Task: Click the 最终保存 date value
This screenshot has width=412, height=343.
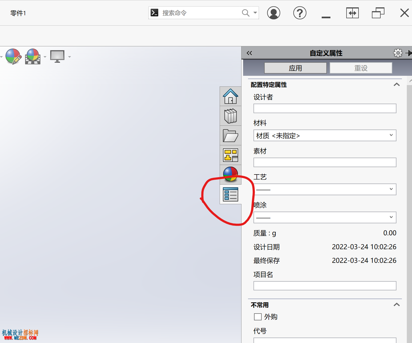Action: [364, 260]
